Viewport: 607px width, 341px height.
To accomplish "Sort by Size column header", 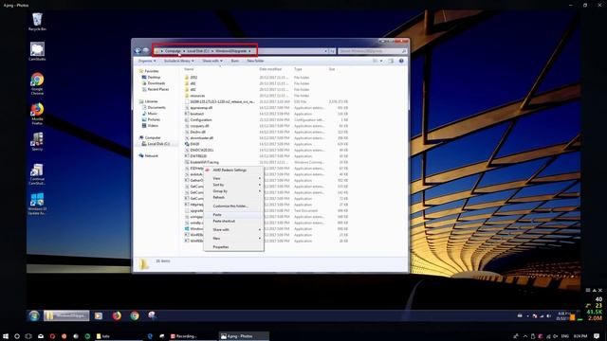I will coord(332,69).
